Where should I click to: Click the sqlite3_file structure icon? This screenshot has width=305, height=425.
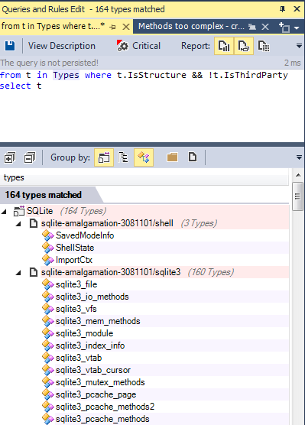click(x=48, y=284)
